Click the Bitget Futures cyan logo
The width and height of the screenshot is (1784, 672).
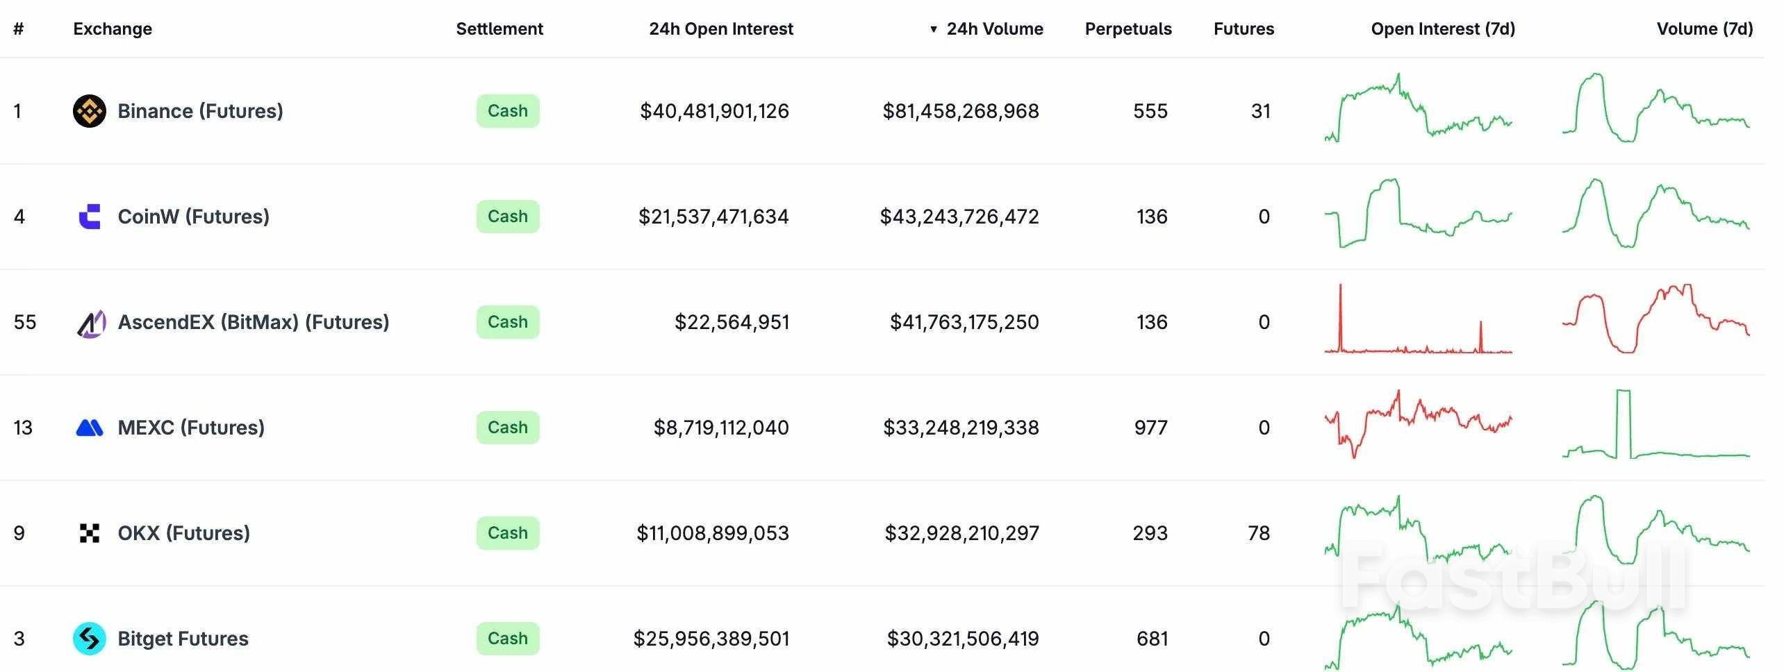[x=89, y=639]
